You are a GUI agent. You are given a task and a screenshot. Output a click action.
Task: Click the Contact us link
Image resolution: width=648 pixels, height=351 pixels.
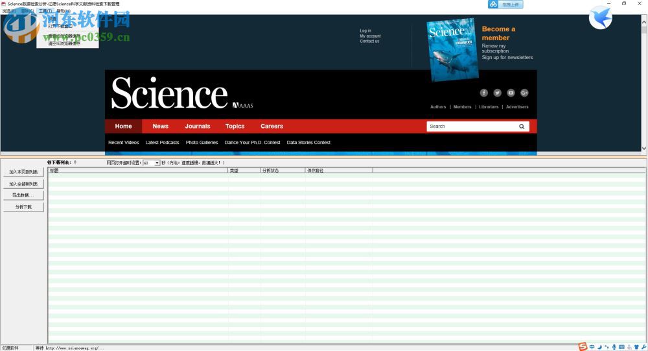[369, 41]
